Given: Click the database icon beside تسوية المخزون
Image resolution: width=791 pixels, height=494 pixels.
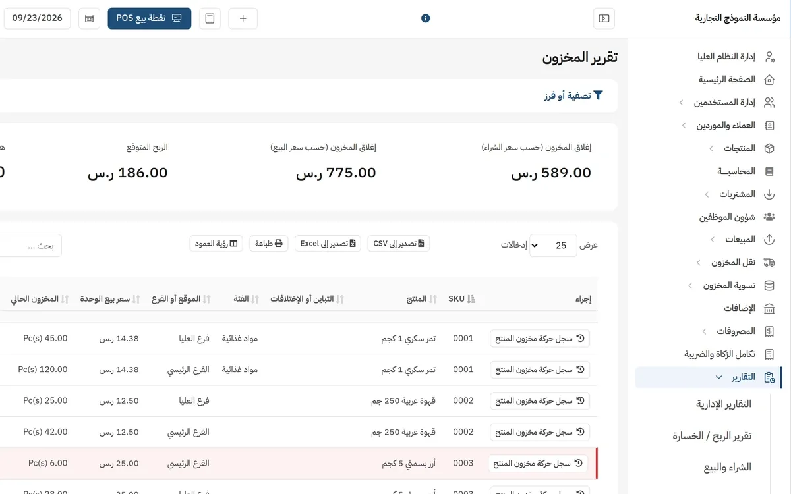Looking at the screenshot, I should pos(769,286).
